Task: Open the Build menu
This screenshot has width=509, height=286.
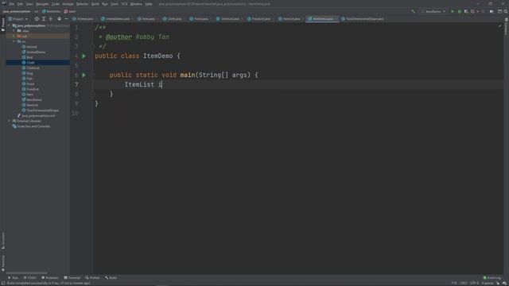Action: 95,4
